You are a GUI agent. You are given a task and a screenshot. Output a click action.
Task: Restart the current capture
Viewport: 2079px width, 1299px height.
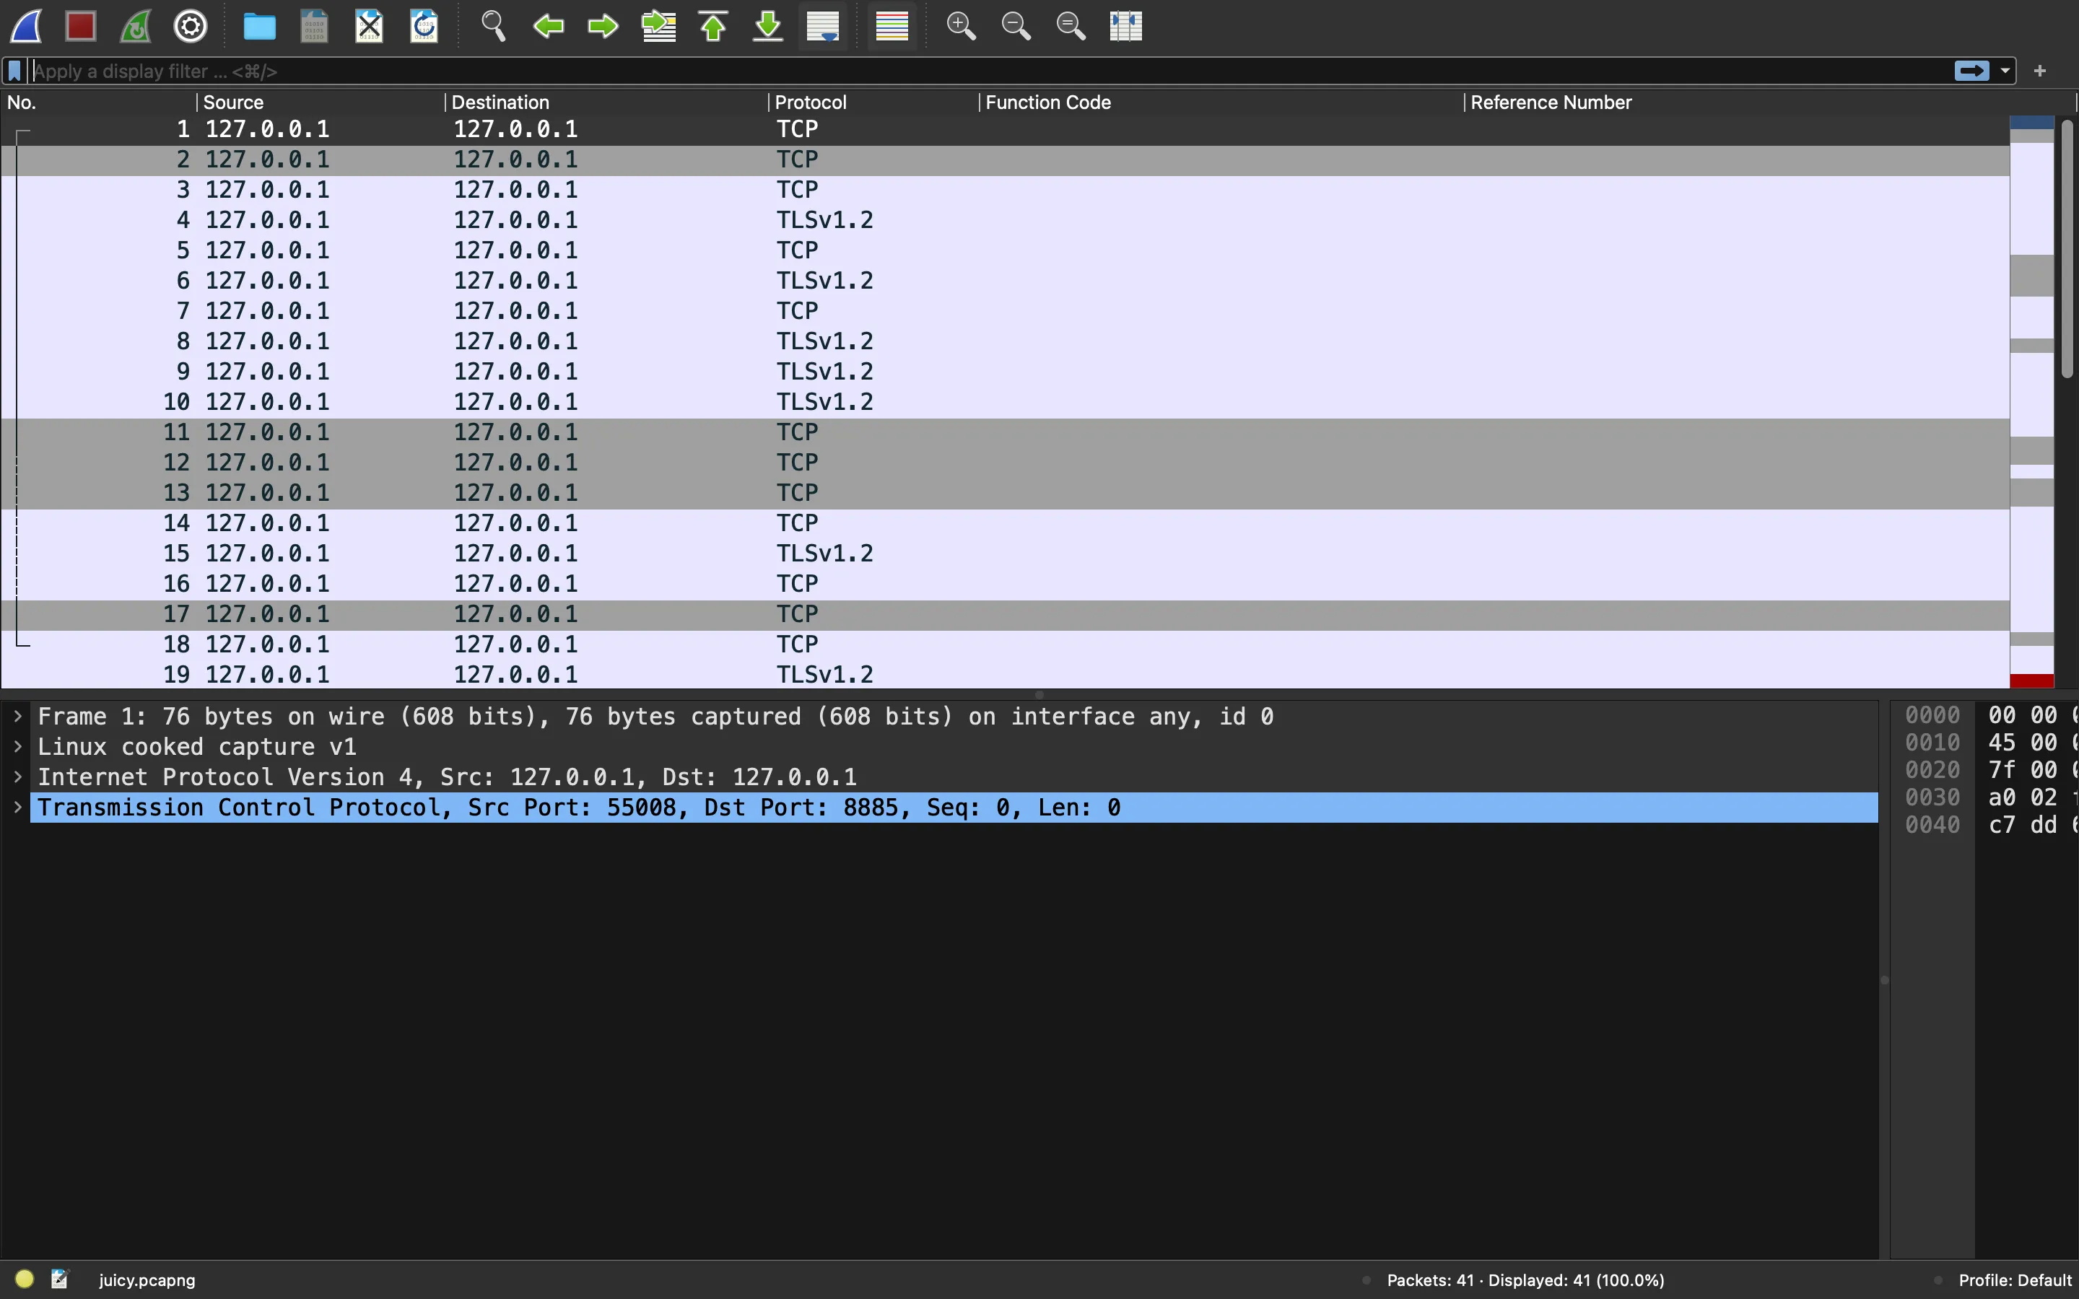(136, 26)
